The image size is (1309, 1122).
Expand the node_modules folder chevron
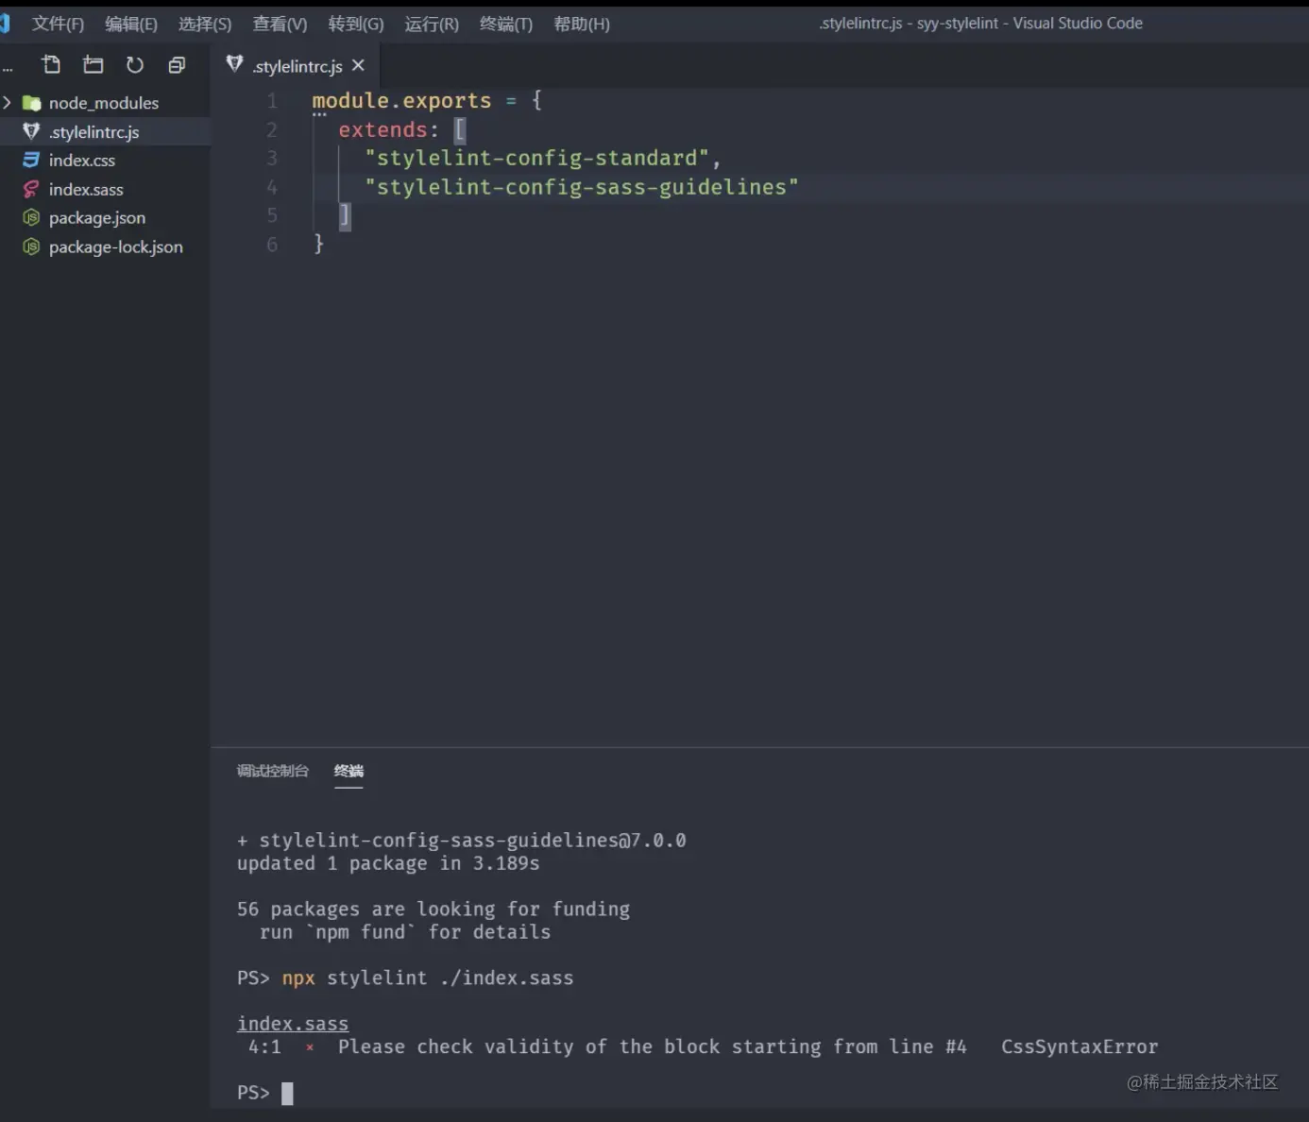coord(8,102)
